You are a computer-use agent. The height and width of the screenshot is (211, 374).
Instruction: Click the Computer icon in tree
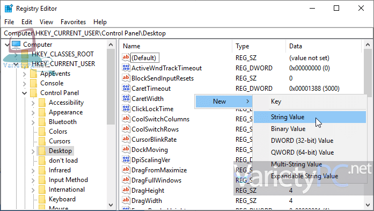point(16,45)
